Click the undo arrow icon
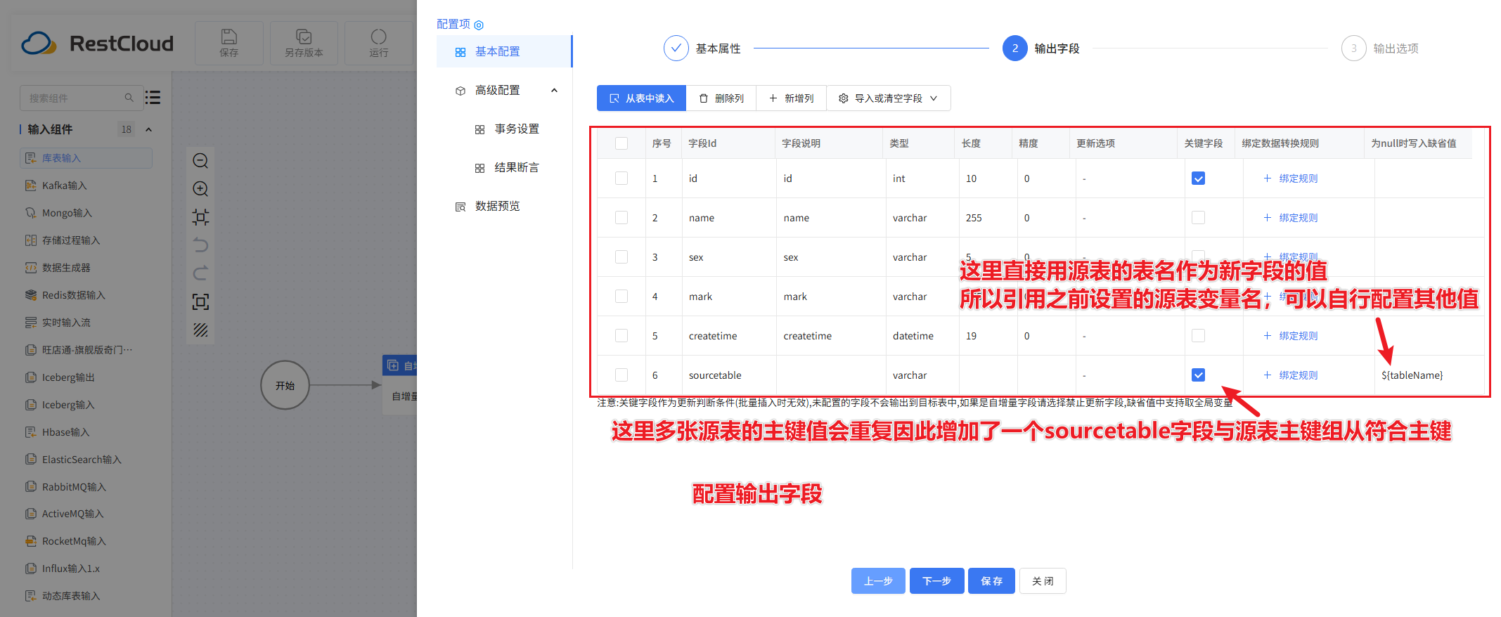1501x617 pixels. 200,245
